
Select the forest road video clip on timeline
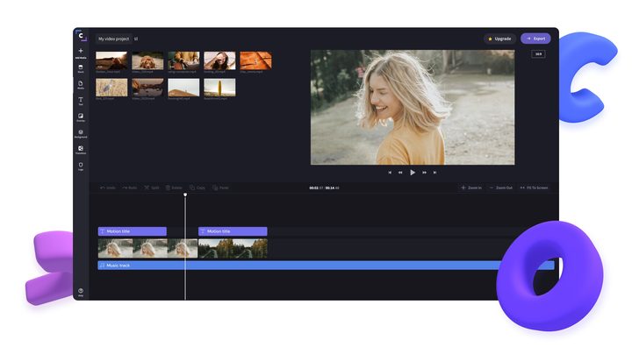pyautogui.click(x=233, y=248)
